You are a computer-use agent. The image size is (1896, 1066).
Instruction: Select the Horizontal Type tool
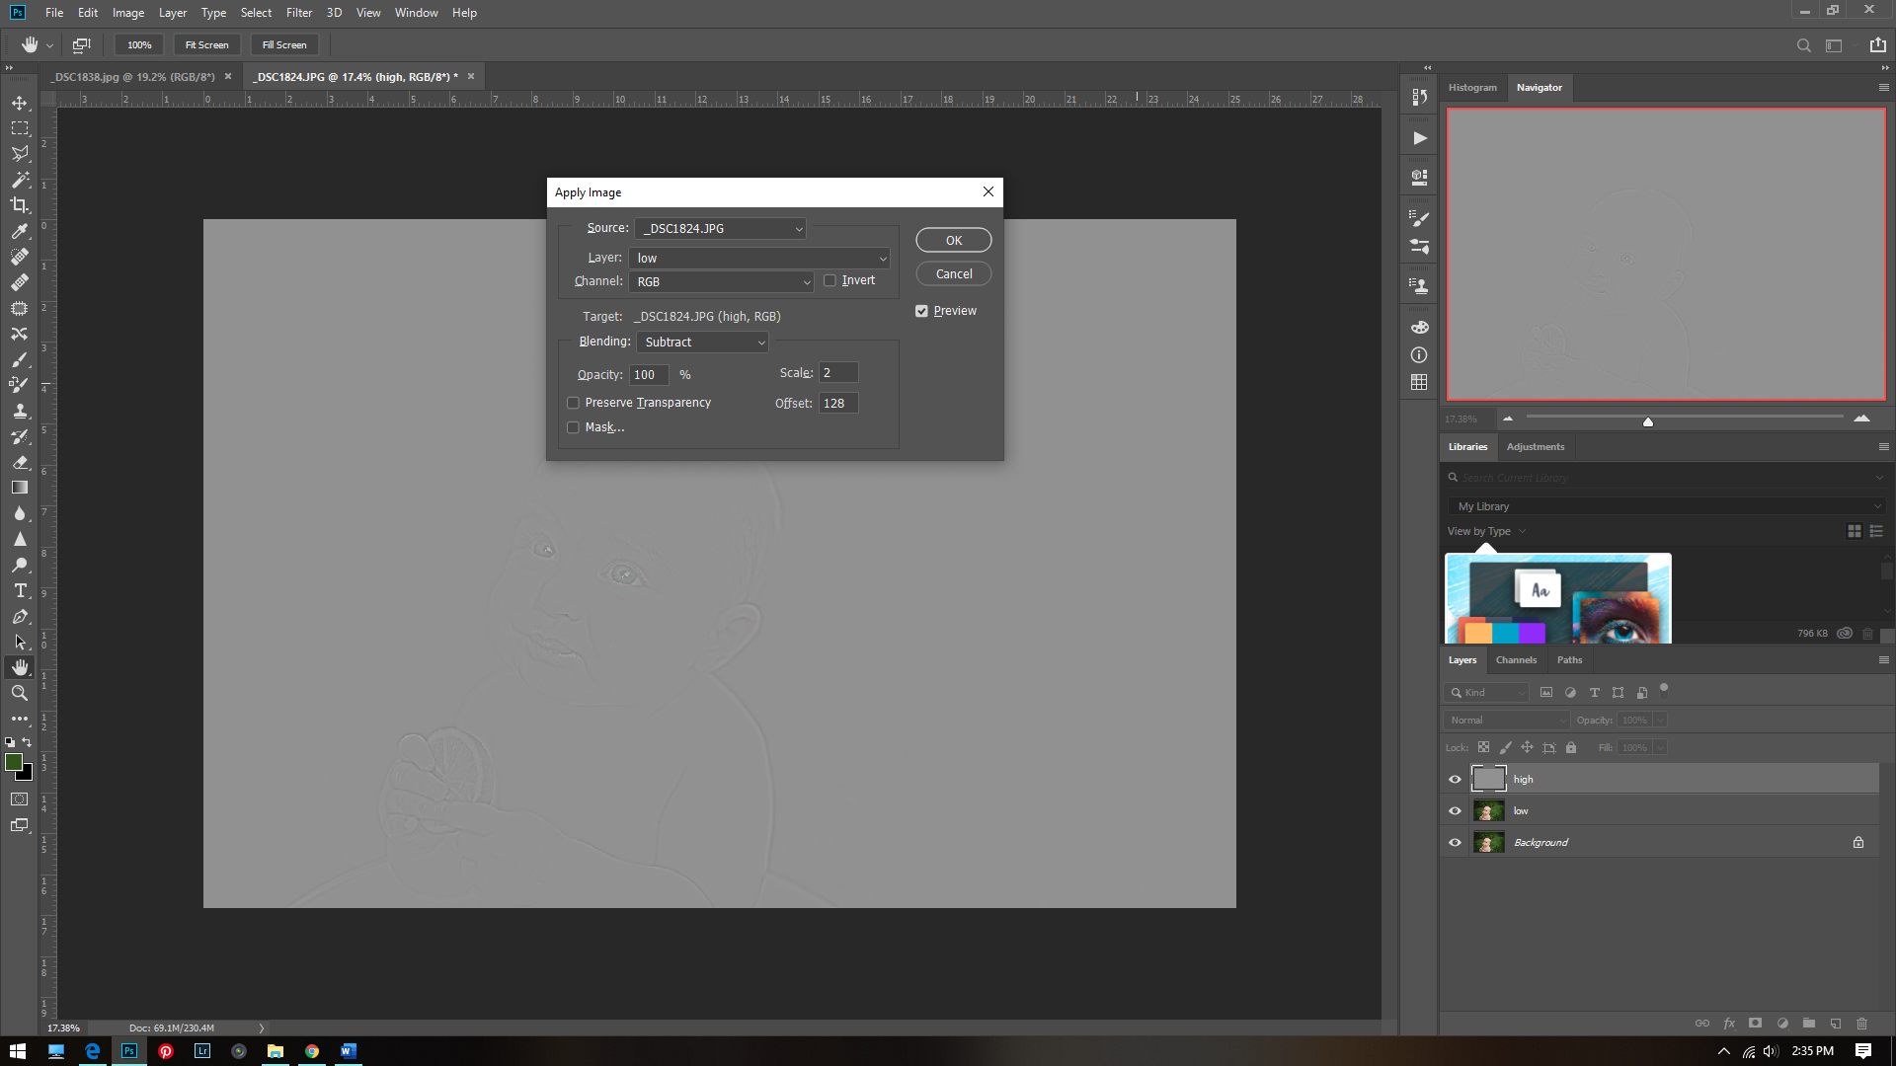point(20,590)
